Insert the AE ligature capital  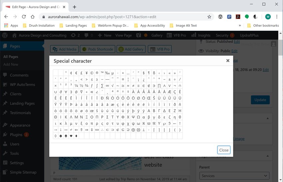coord(170,92)
